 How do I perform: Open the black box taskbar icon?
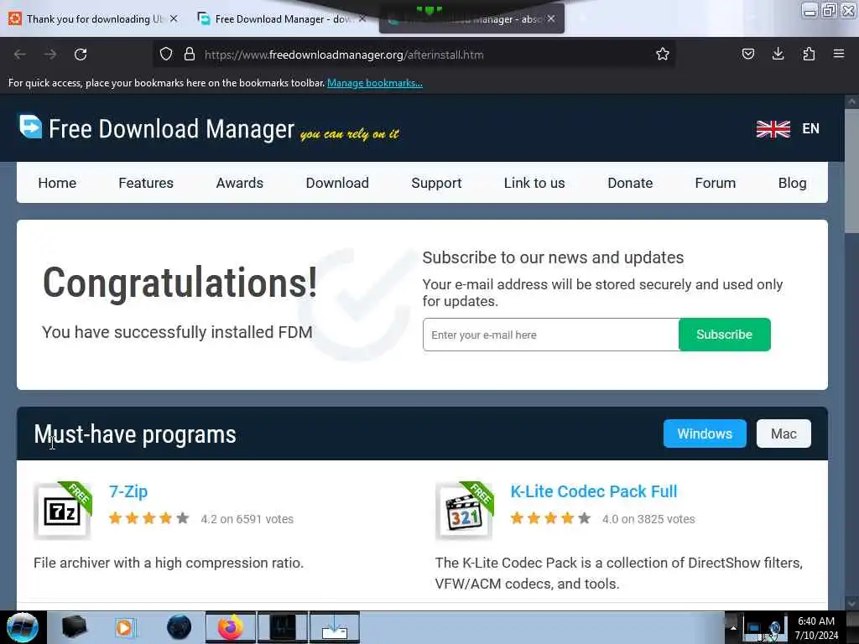click(74, 627)
